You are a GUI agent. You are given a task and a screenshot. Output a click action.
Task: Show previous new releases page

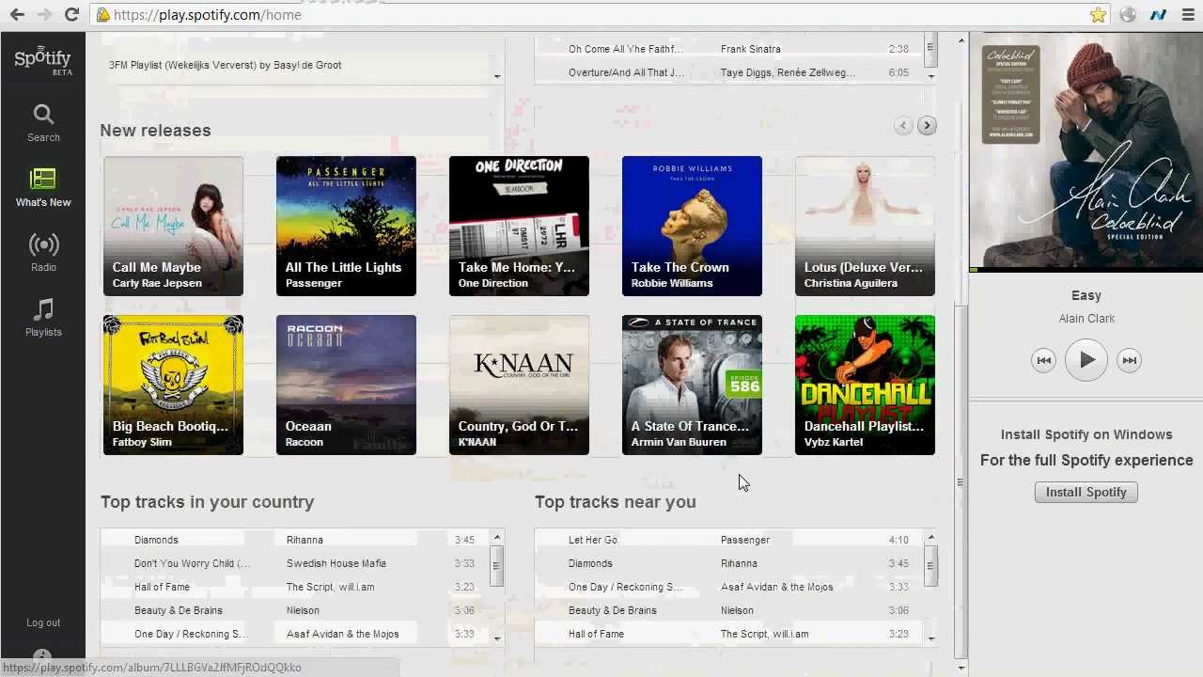(x=903, y=125)
